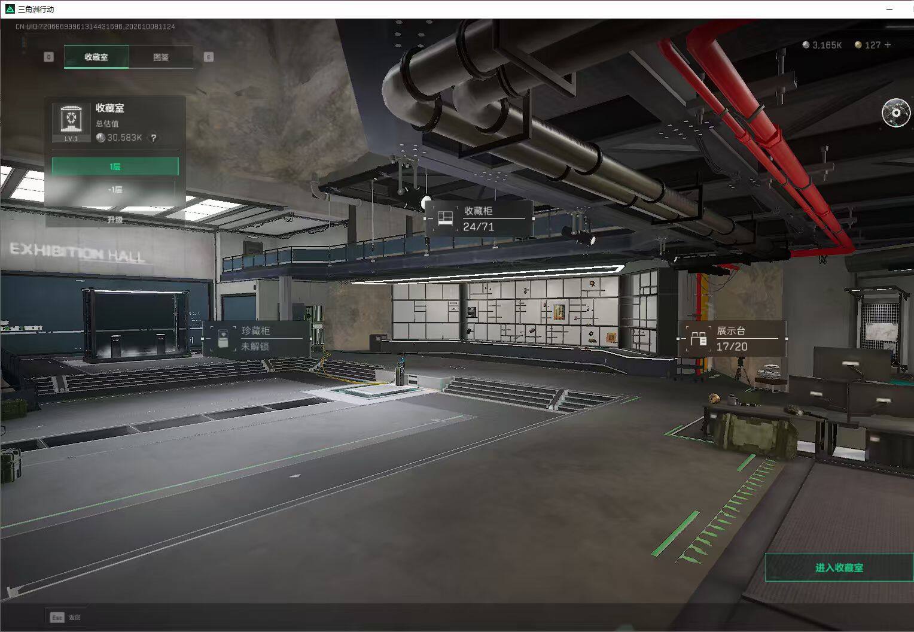Click the 三角洲行动 window title text
Screen dimensions: 914x632
point(36,9)
